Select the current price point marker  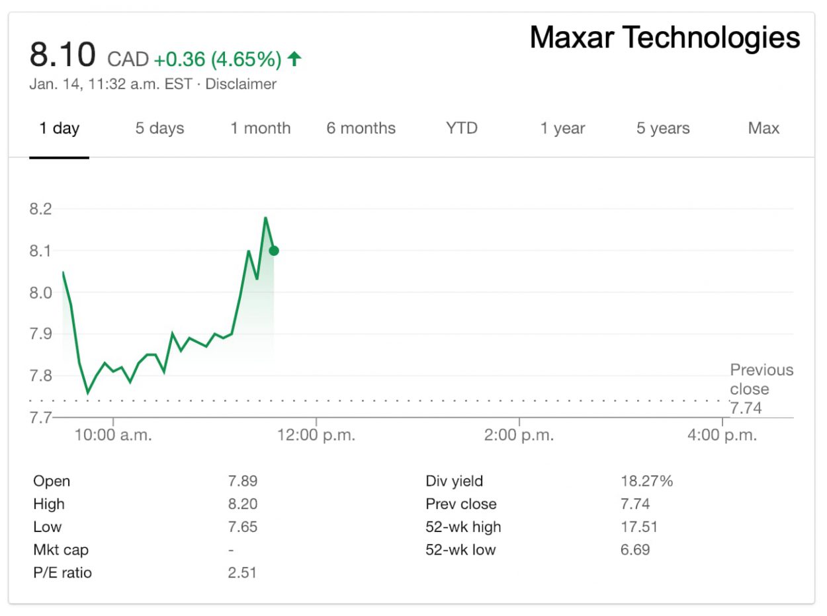(x=273, y=250)
